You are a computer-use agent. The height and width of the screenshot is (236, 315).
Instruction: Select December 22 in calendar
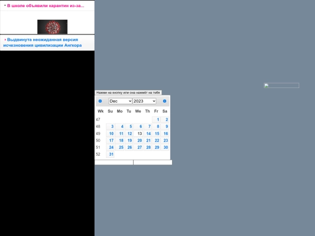click(x=156, y=140)
